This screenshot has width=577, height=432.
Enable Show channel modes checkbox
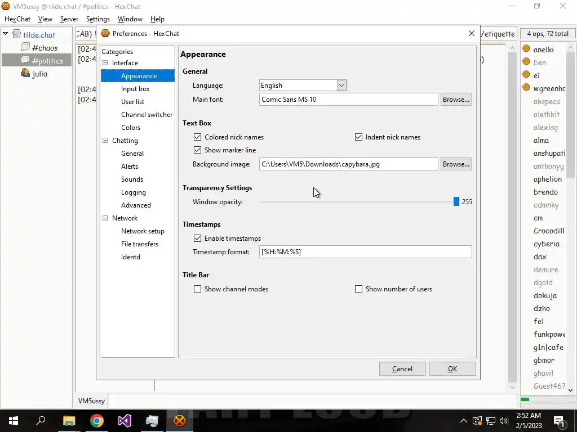tap(198, 289)
